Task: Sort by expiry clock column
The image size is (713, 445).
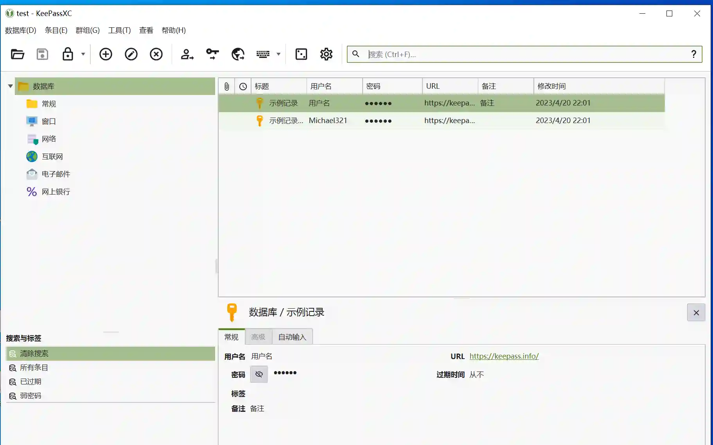Action: [243, 86]
